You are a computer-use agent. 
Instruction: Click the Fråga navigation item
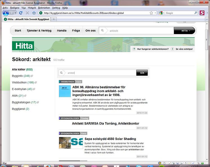pos(76,31)
